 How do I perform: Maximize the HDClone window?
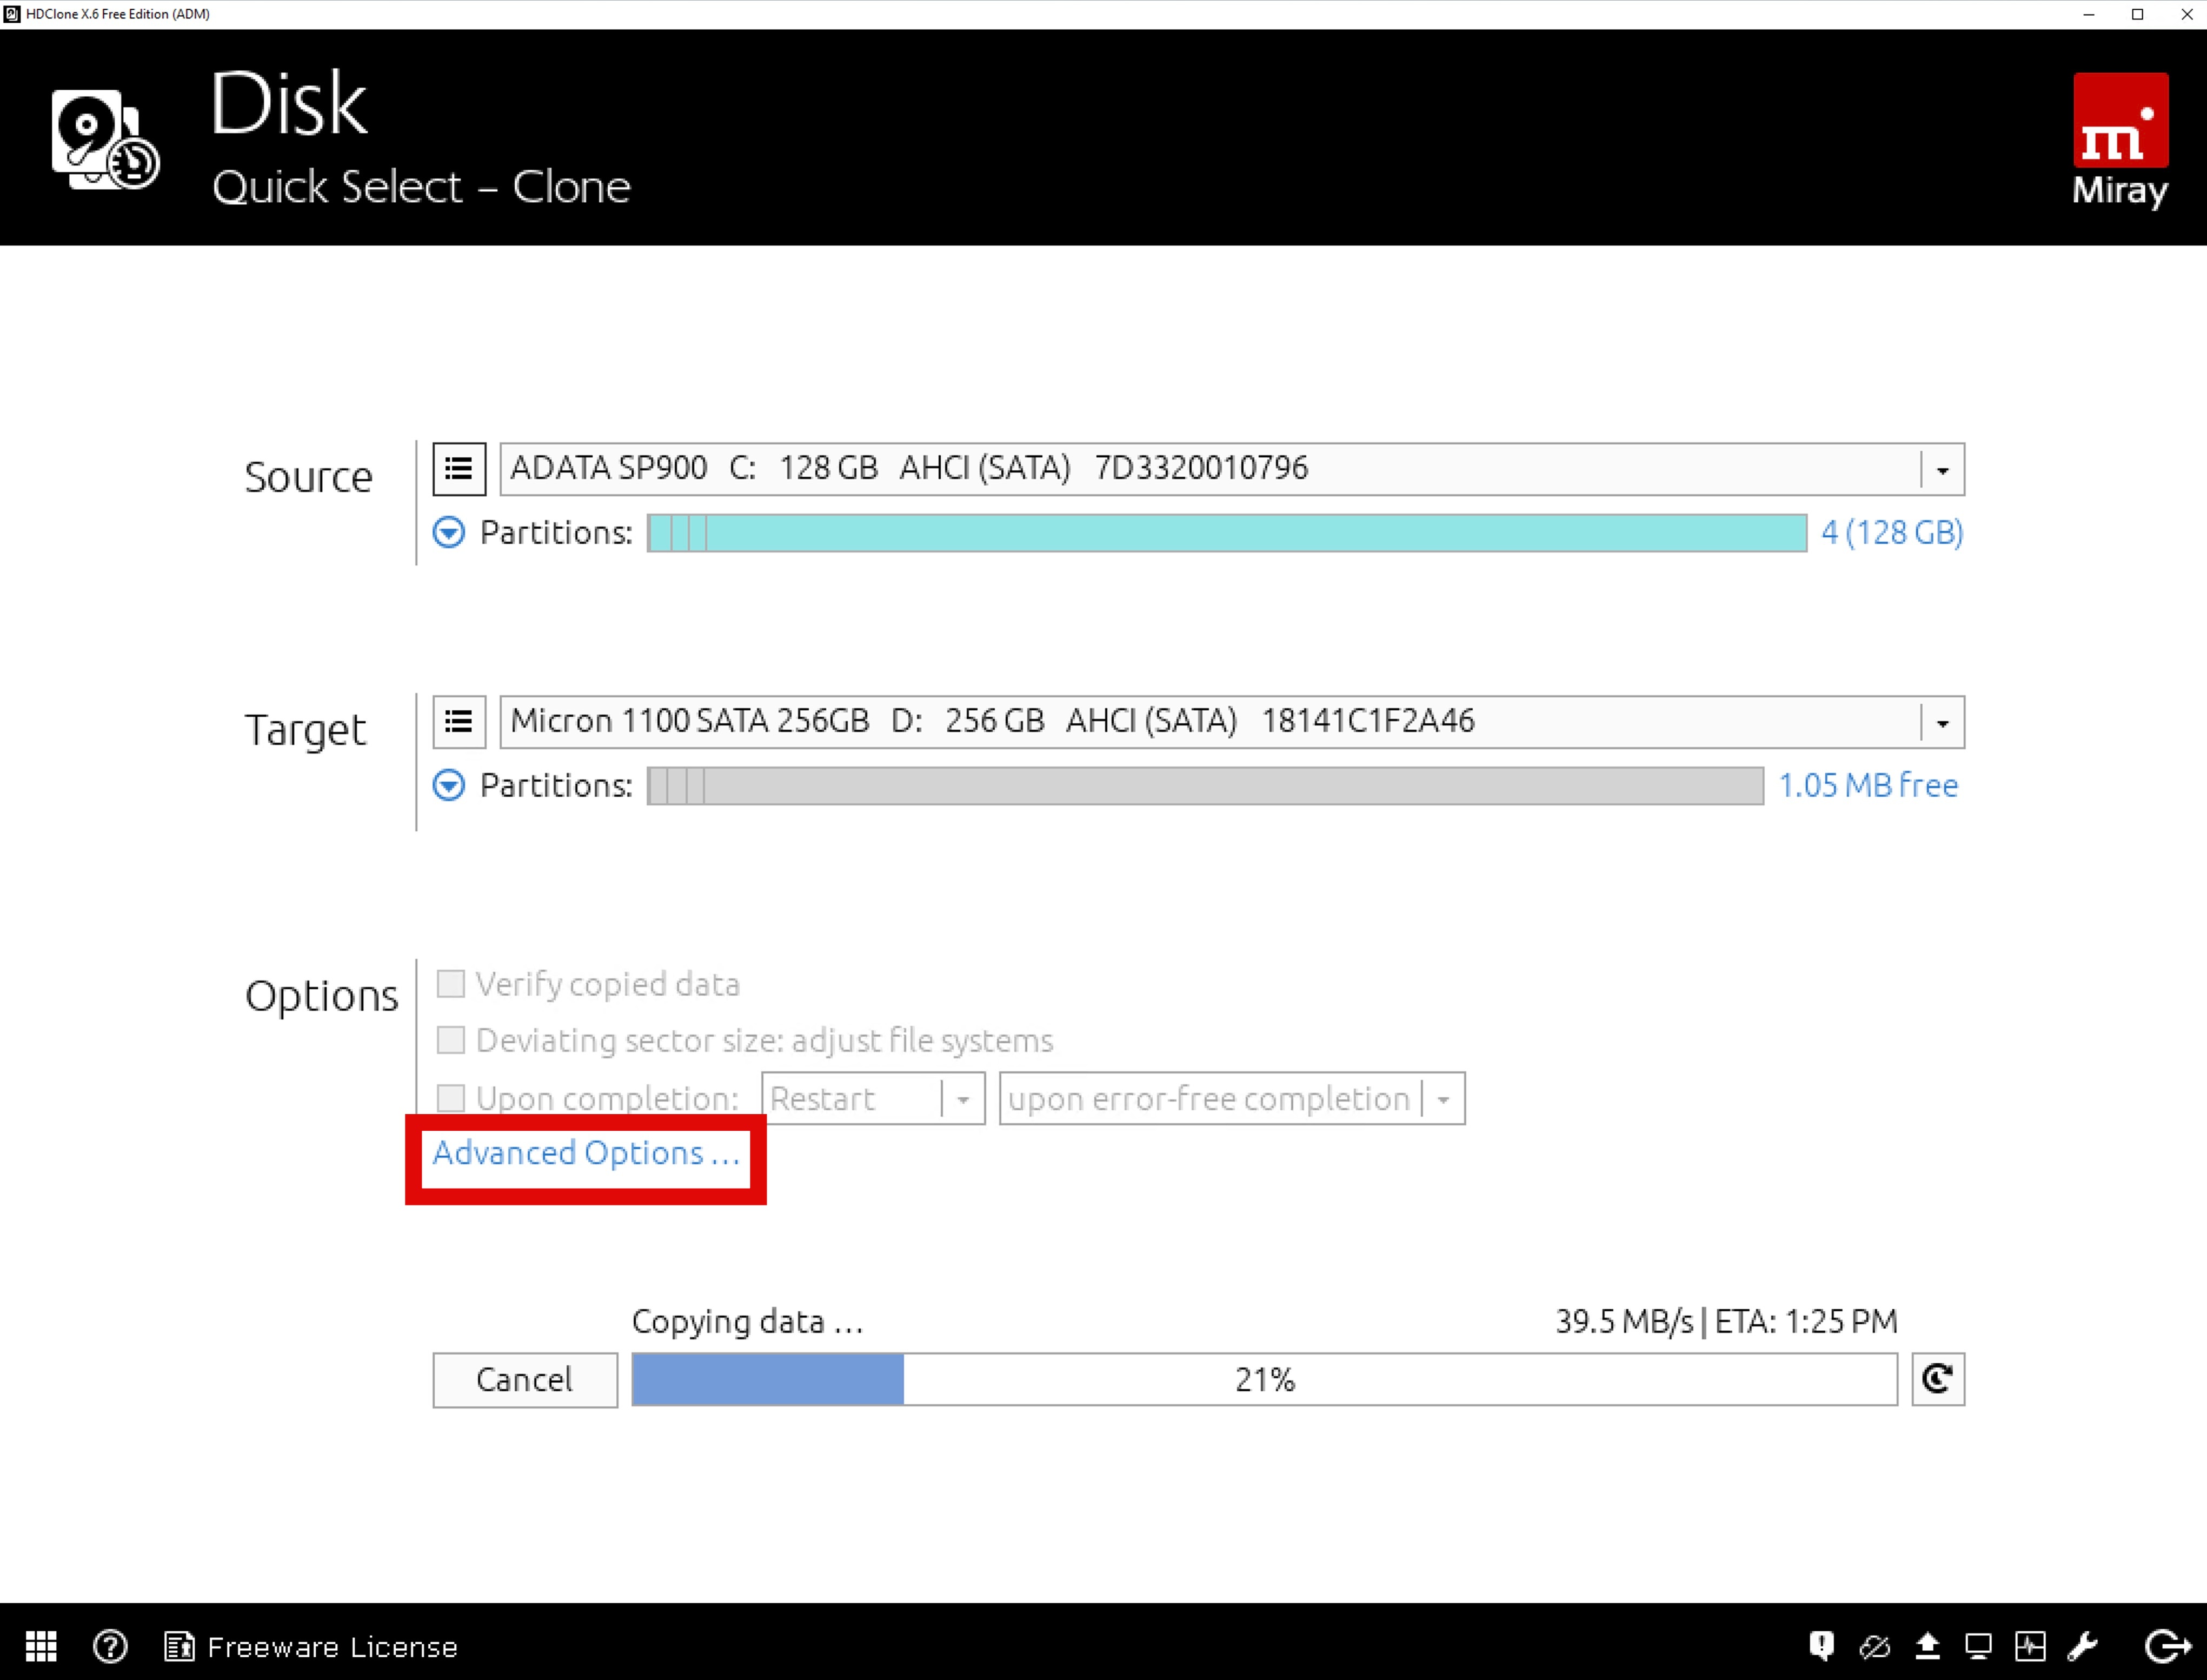coord(2138,14)
